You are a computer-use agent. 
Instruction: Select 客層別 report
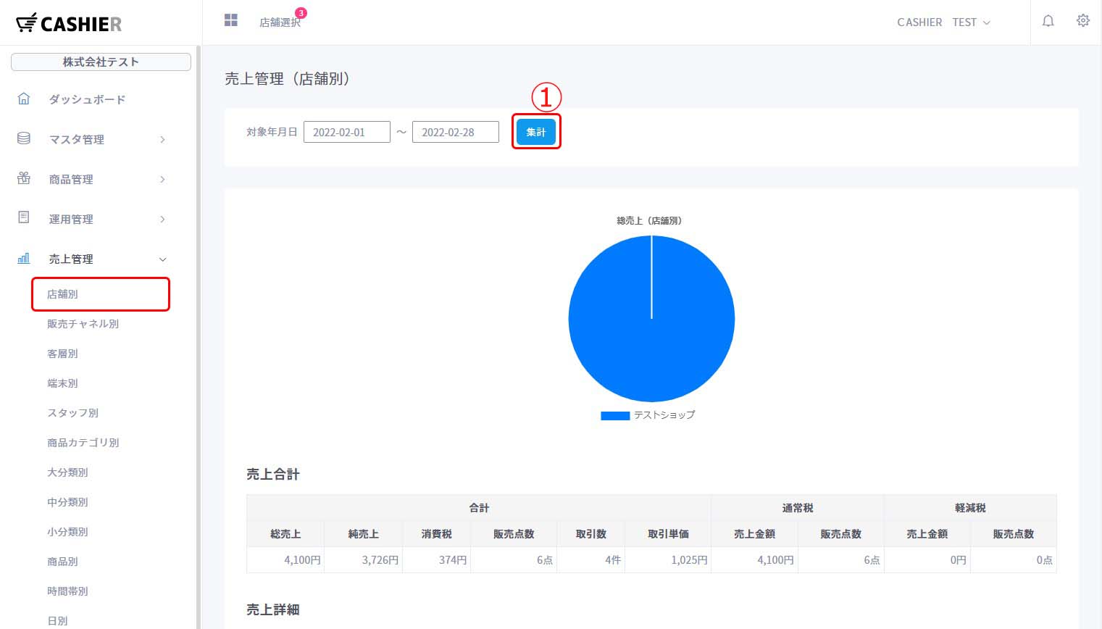pos(62,354)
